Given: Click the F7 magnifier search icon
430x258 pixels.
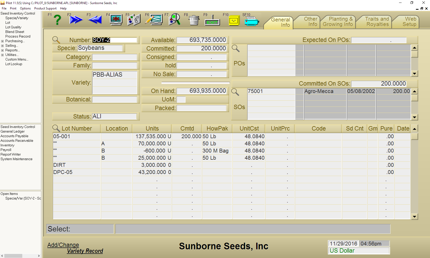Looking at the screenshot, I should tap(175, 20).
